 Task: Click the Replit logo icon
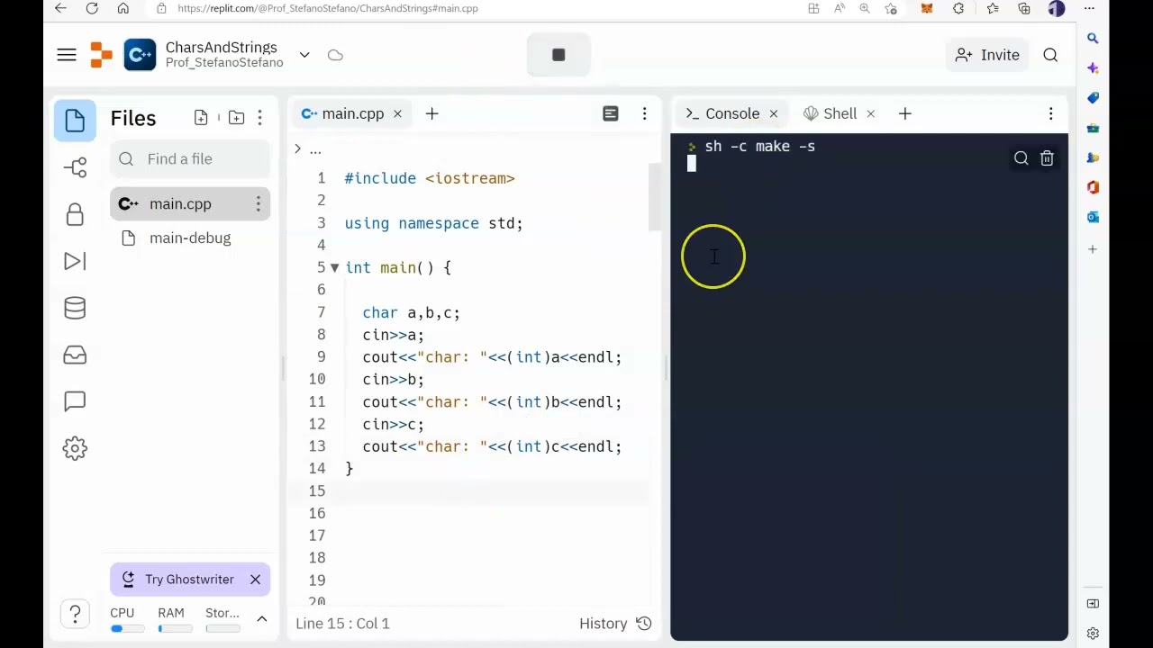102,55
